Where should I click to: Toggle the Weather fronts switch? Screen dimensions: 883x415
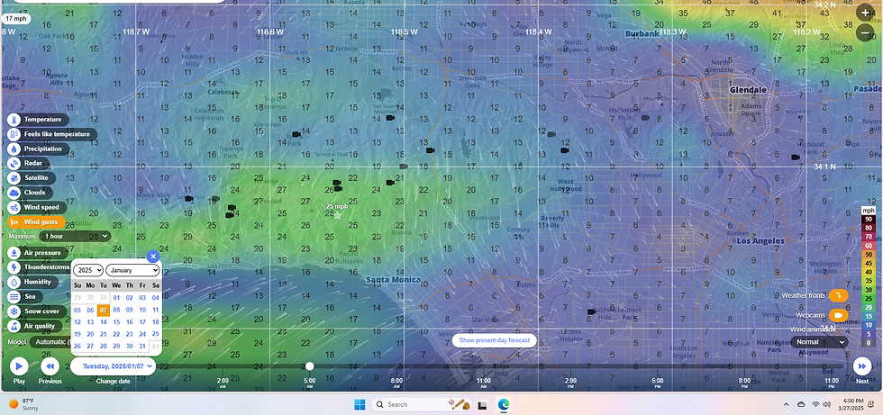[x=838, y=295]
